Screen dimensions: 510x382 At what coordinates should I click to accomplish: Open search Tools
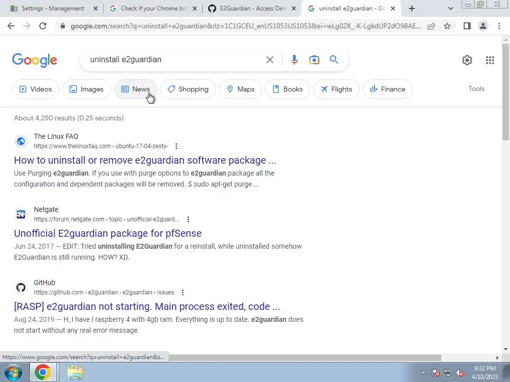(476, 89)
